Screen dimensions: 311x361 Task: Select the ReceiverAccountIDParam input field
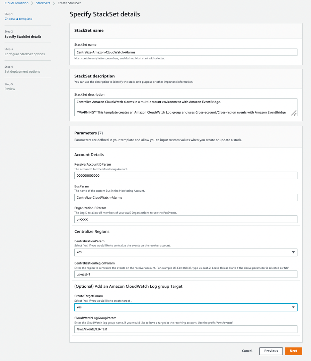(185, 175)
